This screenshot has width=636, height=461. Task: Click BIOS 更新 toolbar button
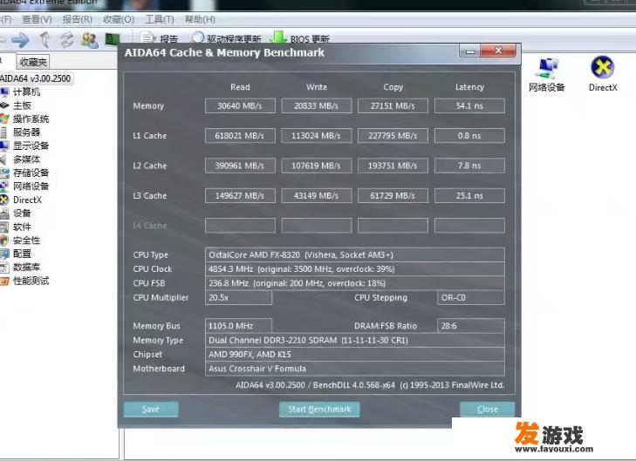tap(301, 38)
